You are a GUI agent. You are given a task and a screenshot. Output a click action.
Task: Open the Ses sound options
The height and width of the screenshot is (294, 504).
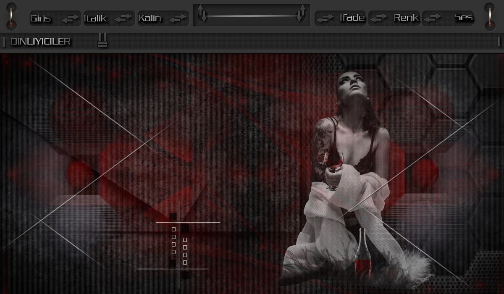click(x=464, y=18)
